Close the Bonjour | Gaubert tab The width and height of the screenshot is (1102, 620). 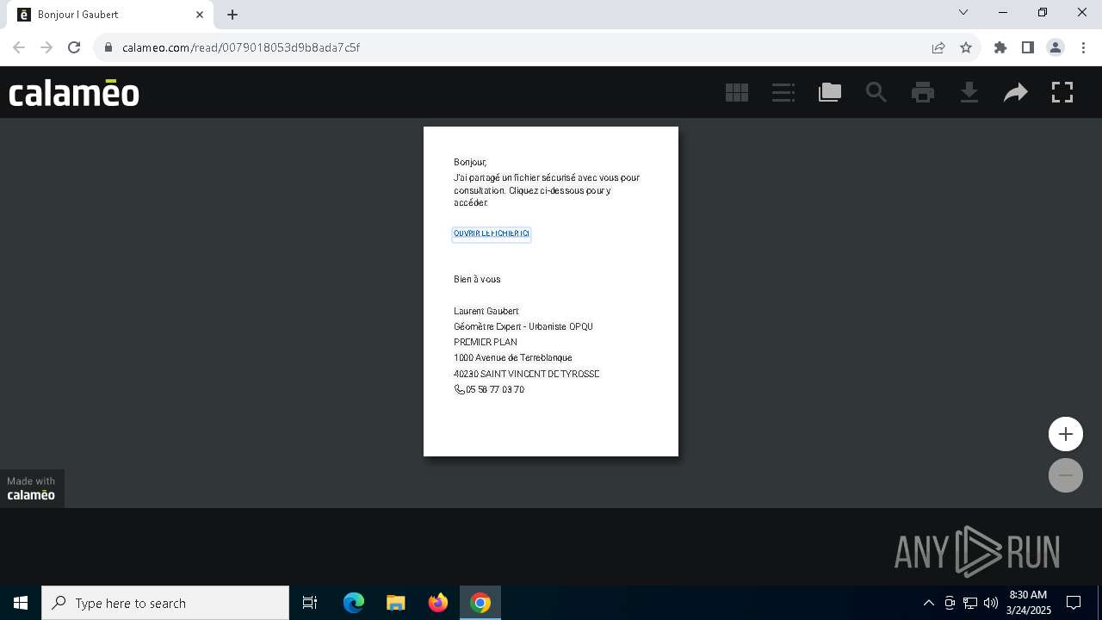pos(200,15)
